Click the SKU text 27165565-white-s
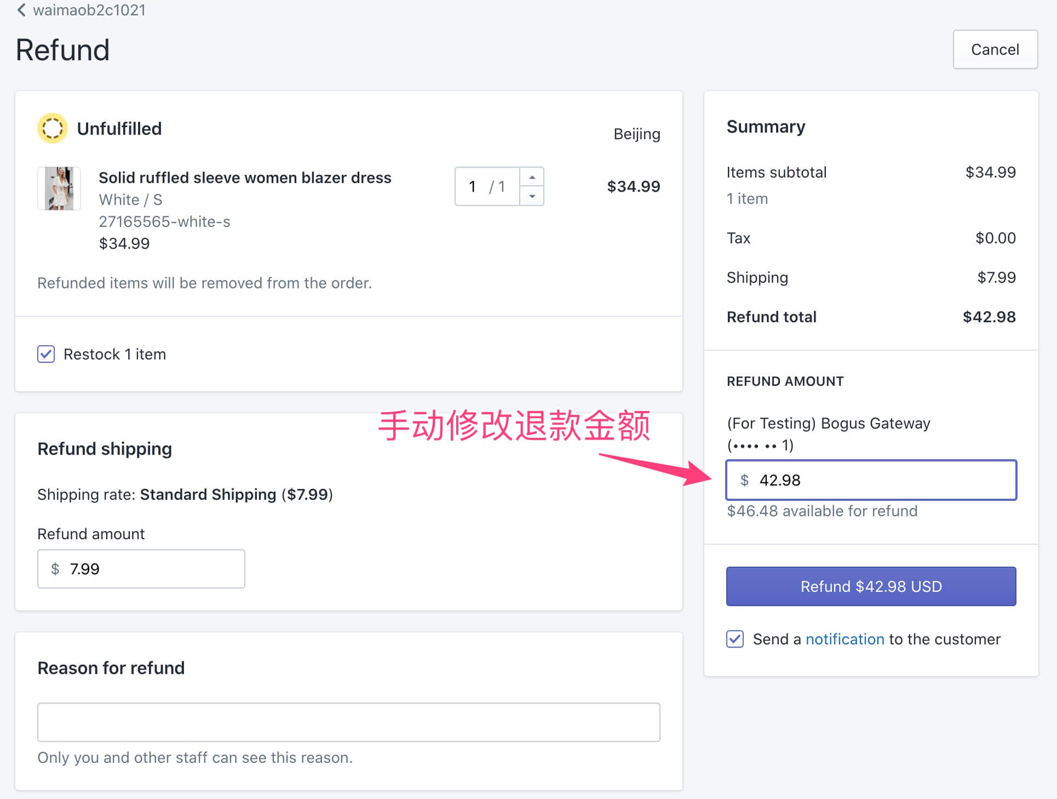Image resolution: width=1057 pixels, height=799 pixels. [164, 221]
